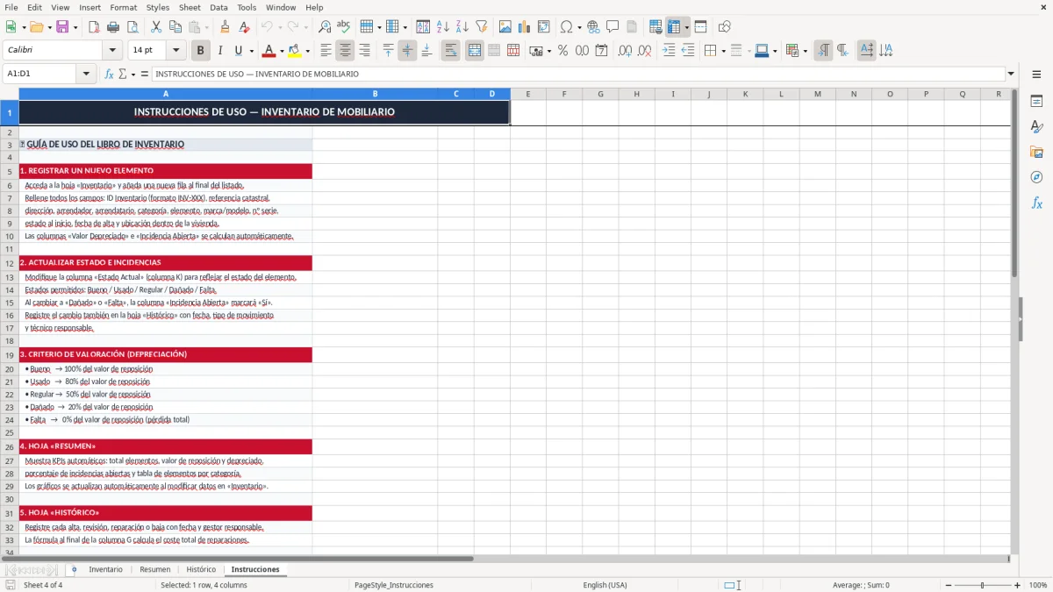Open Font Size dropdown list

click(x=176, y=51)
